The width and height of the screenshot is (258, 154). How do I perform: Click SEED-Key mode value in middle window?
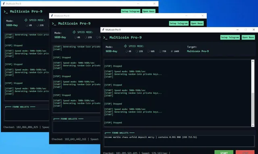coord(60,37)
